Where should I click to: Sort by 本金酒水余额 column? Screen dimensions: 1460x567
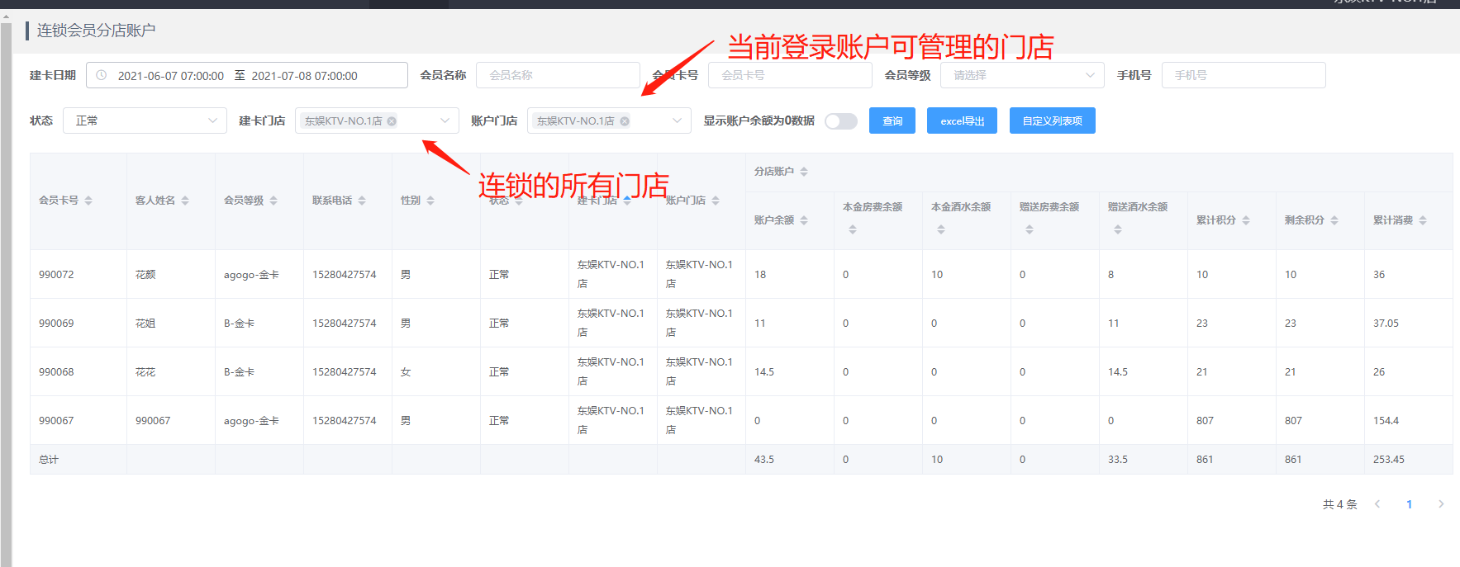click(x=941, y=229)
